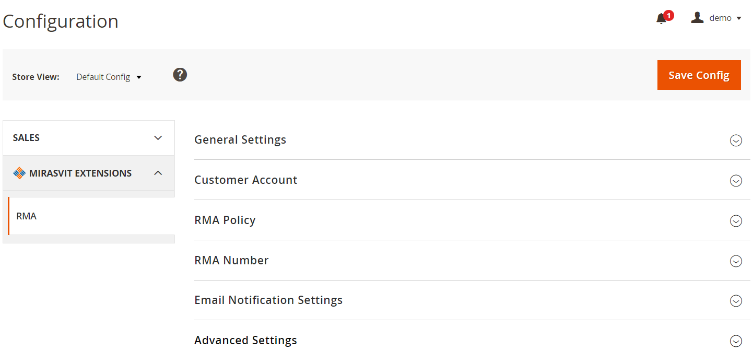The image size is (753, 362).
Task: Click the help question mark icon
Action: 180,75
